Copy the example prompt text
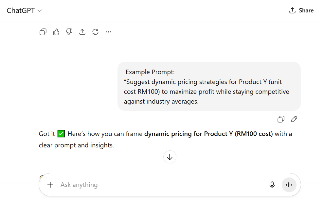This screenshot has height=201, width=324. pos(281,119)
